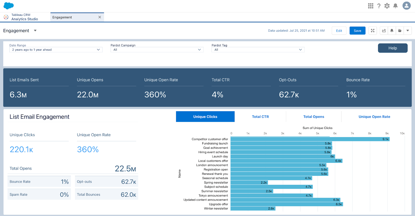415x216 pixels.
Task: Switch to the Total CTR tab
Action: coord(260,117)
